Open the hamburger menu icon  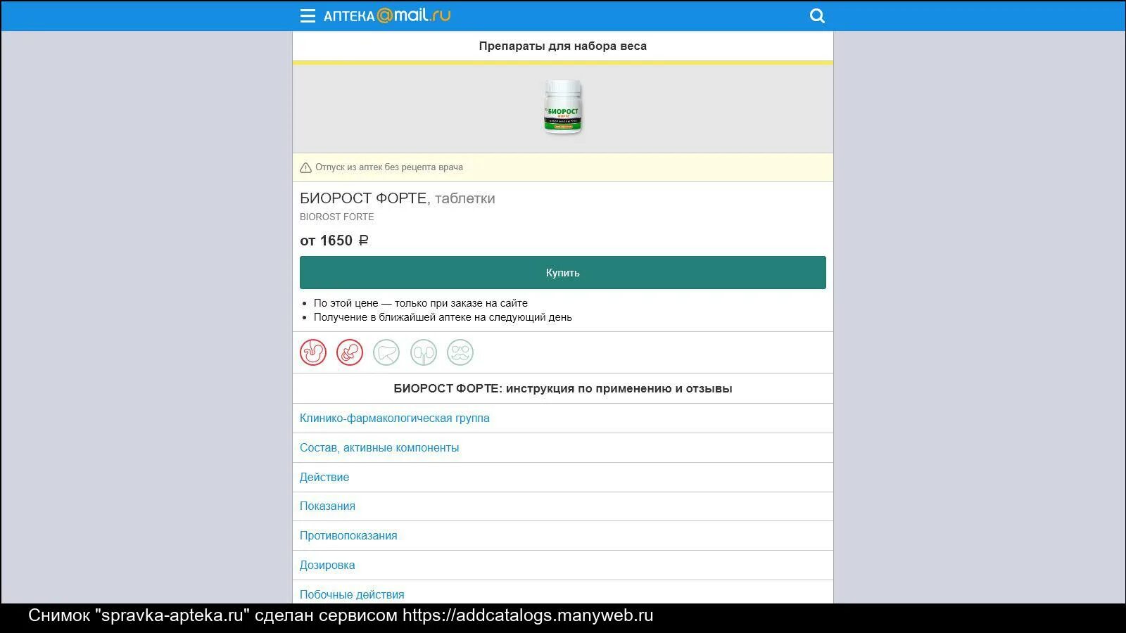[308, 15]
